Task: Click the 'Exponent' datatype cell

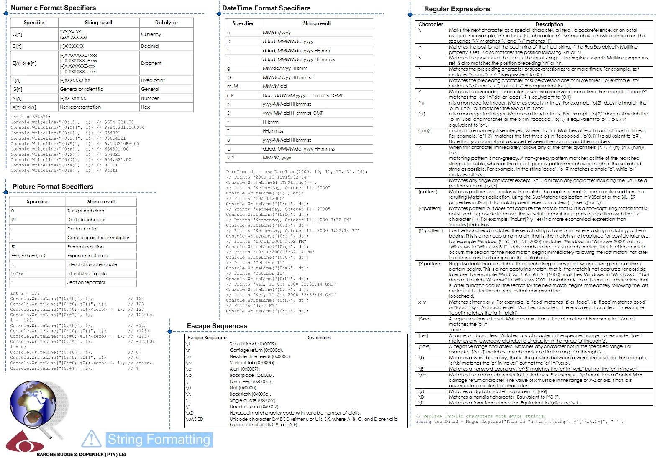Action: (x=166, y=63)
